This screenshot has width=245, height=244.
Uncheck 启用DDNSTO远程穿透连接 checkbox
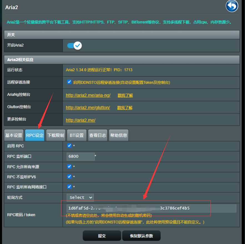[69, 82]
